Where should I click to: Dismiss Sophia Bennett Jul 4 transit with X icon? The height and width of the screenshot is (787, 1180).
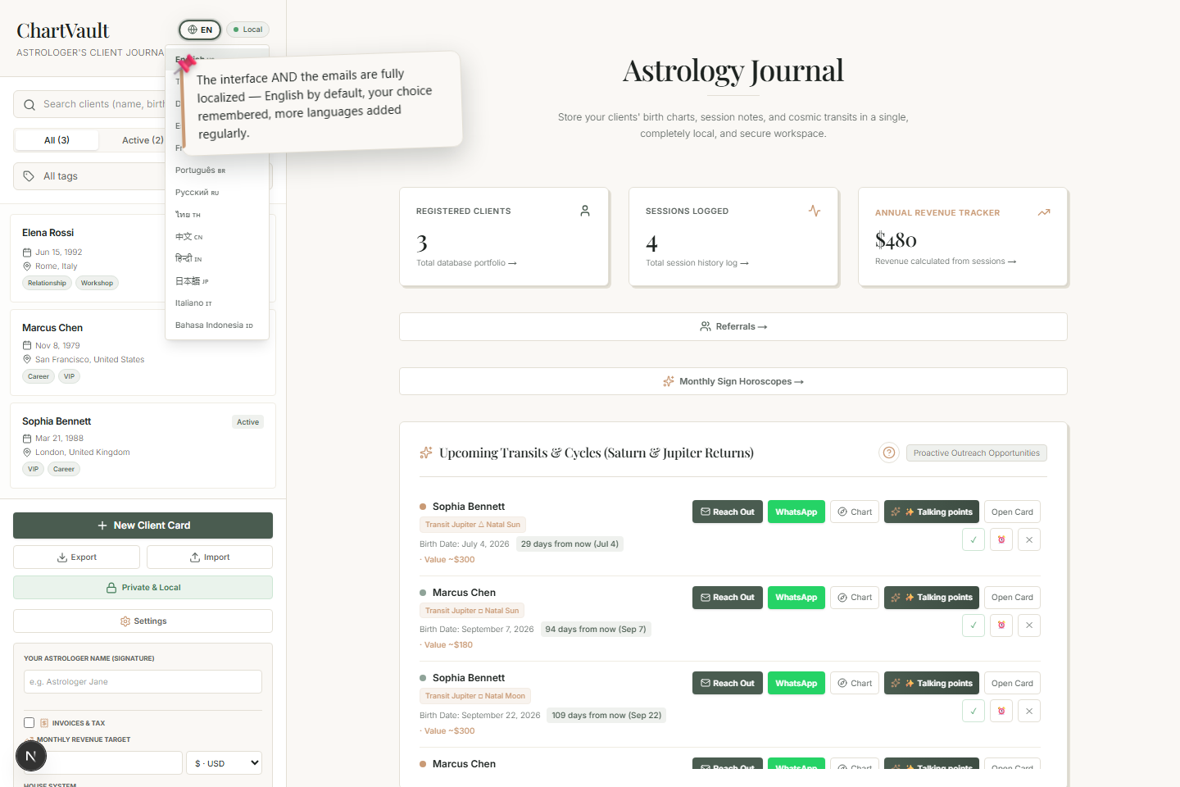pyautogui.click(x=1029, y=539)
